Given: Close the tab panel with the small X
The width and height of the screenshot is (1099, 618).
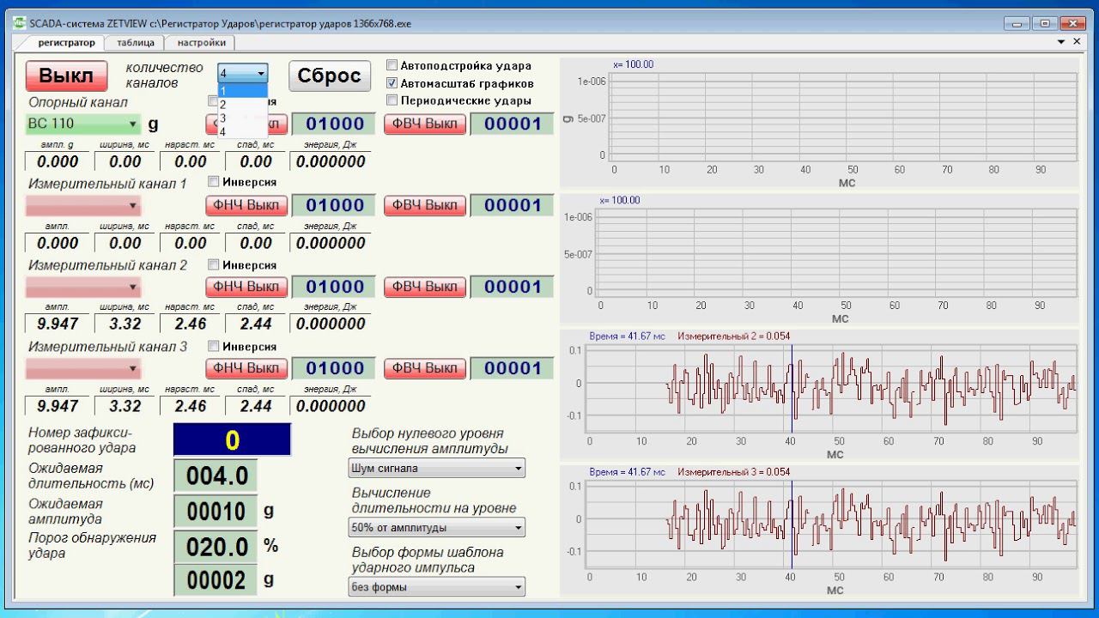Looking at the screenshot, I should coord(1077,42).
